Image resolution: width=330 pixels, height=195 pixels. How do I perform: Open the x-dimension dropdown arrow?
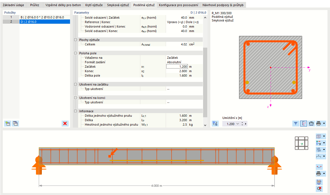click(324, 156)
